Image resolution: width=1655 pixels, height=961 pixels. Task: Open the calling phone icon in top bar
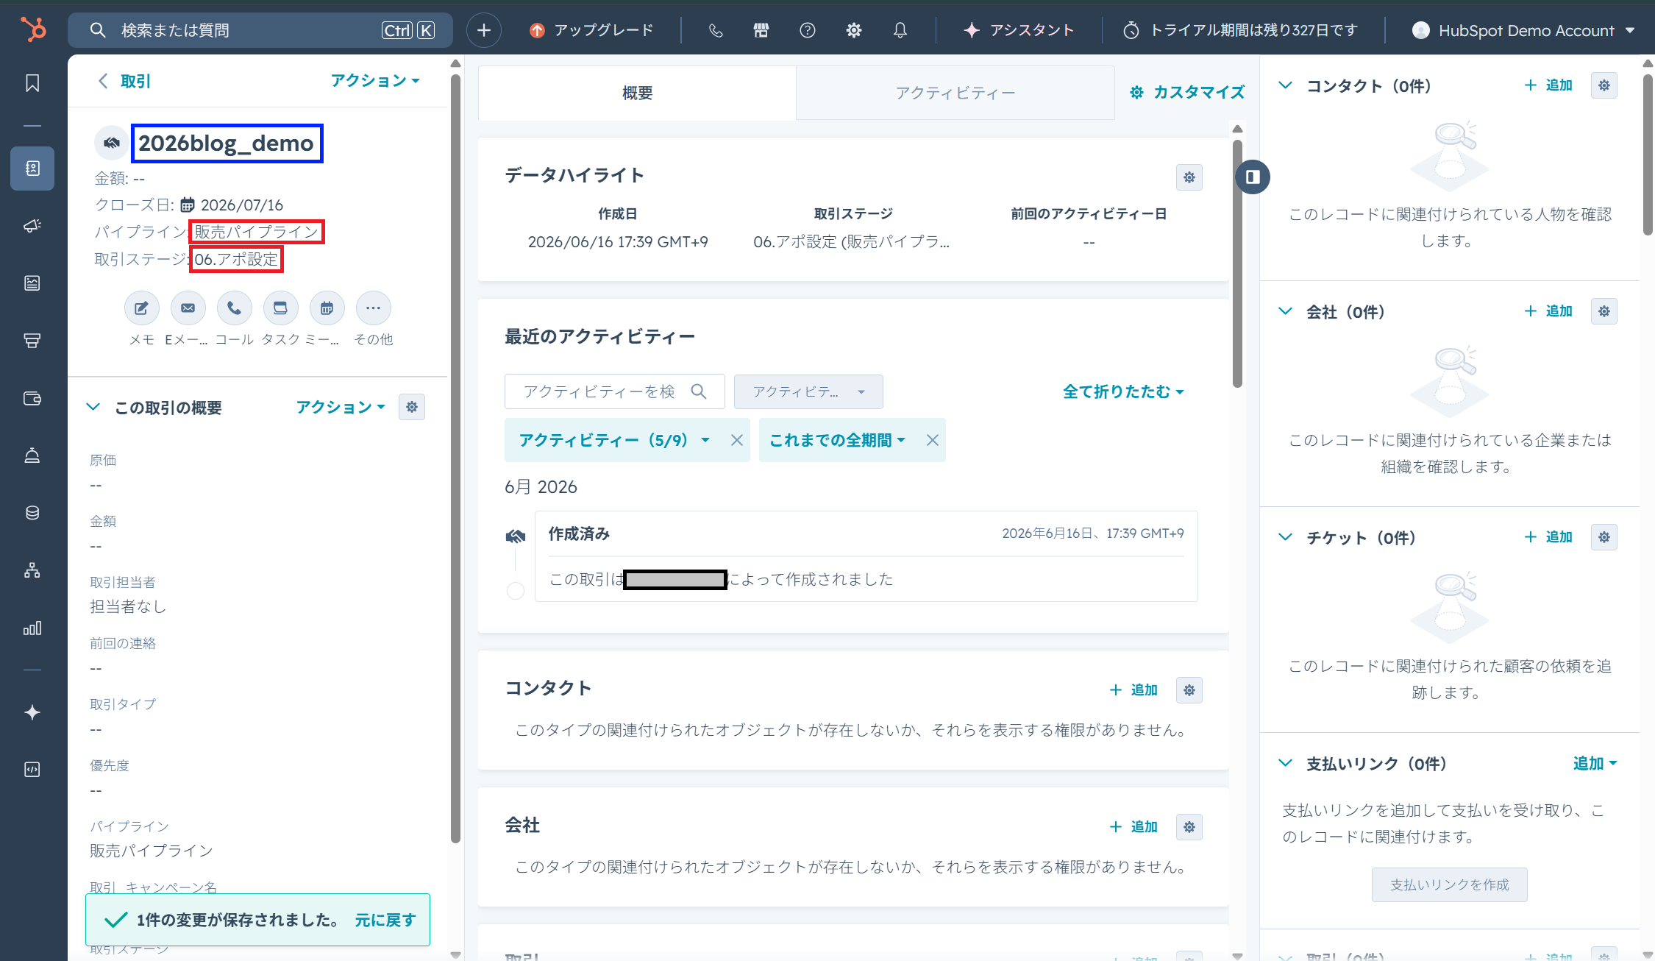pos(716,30)
